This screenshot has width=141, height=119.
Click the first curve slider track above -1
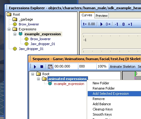112,34
